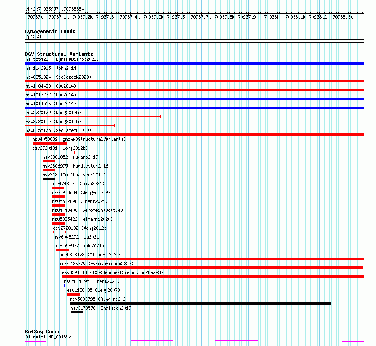
Task: Select nsv3189100 (Chaisson2019) label
Action: pyautogui.click(x=74, y=175)
